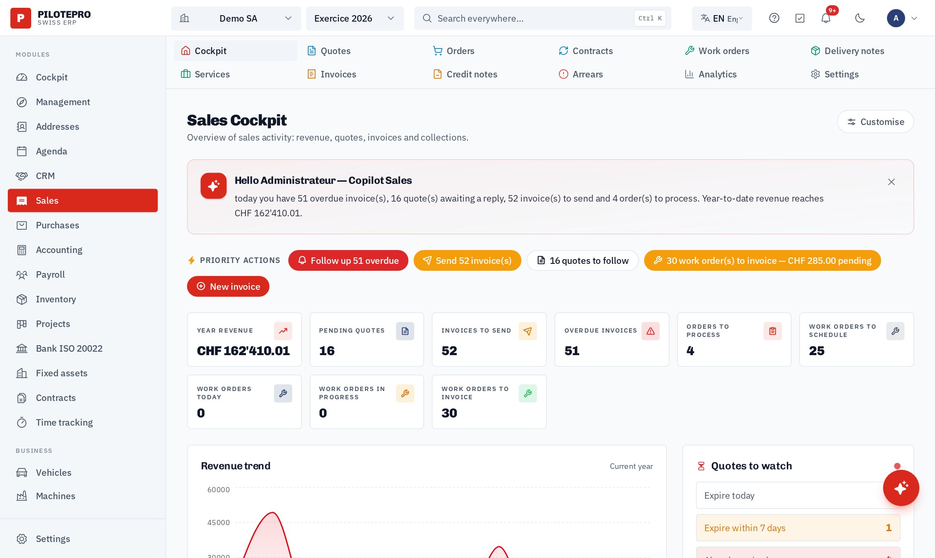Click the PilotePro logo icon
The height and width of the screenshot is (558, 935).
click(21, 18)
